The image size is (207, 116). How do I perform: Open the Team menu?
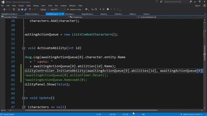tap(43, 6)
